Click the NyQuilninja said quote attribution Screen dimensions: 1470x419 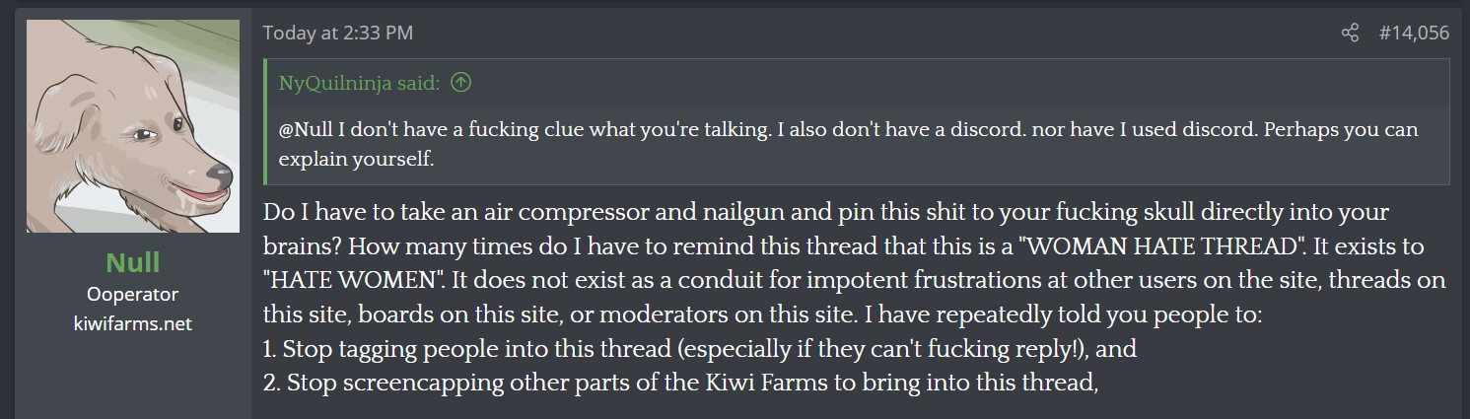point(359,83)
